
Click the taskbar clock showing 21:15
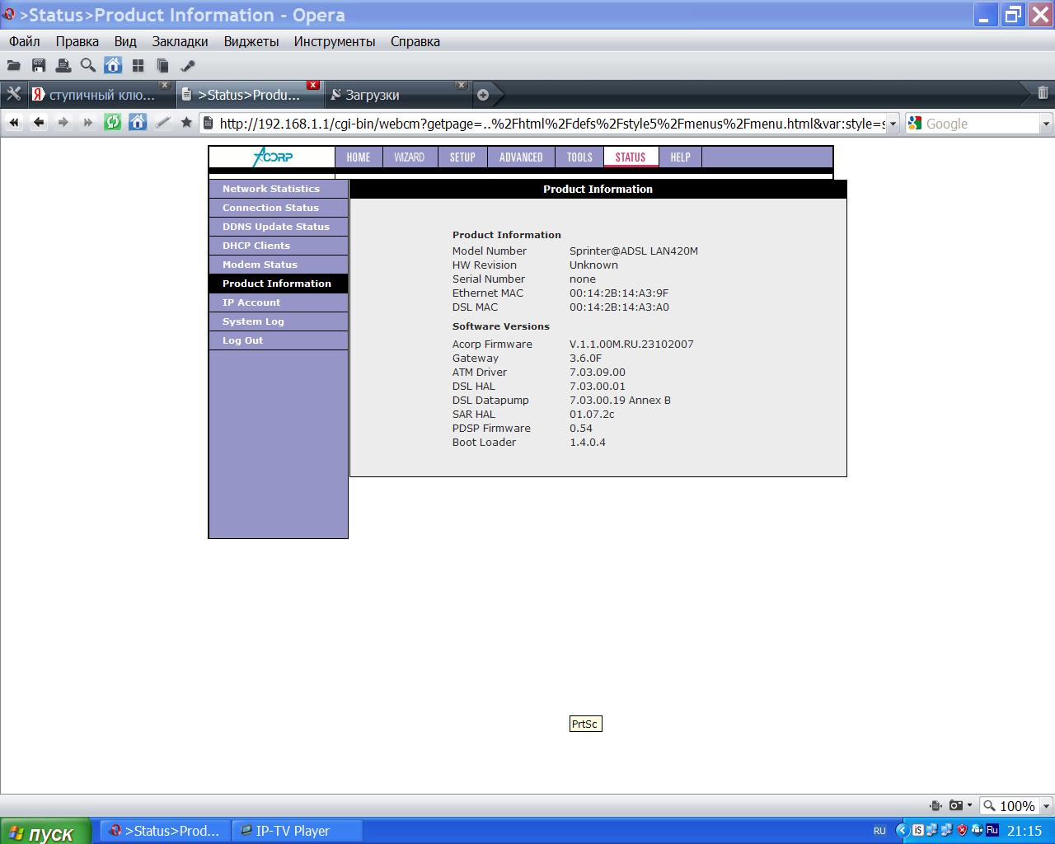click(1025, 831)
